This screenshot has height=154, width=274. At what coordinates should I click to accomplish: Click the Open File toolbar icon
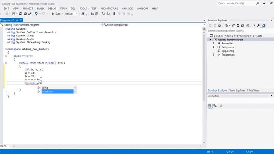pyautogui.click(x=21, y=14)
